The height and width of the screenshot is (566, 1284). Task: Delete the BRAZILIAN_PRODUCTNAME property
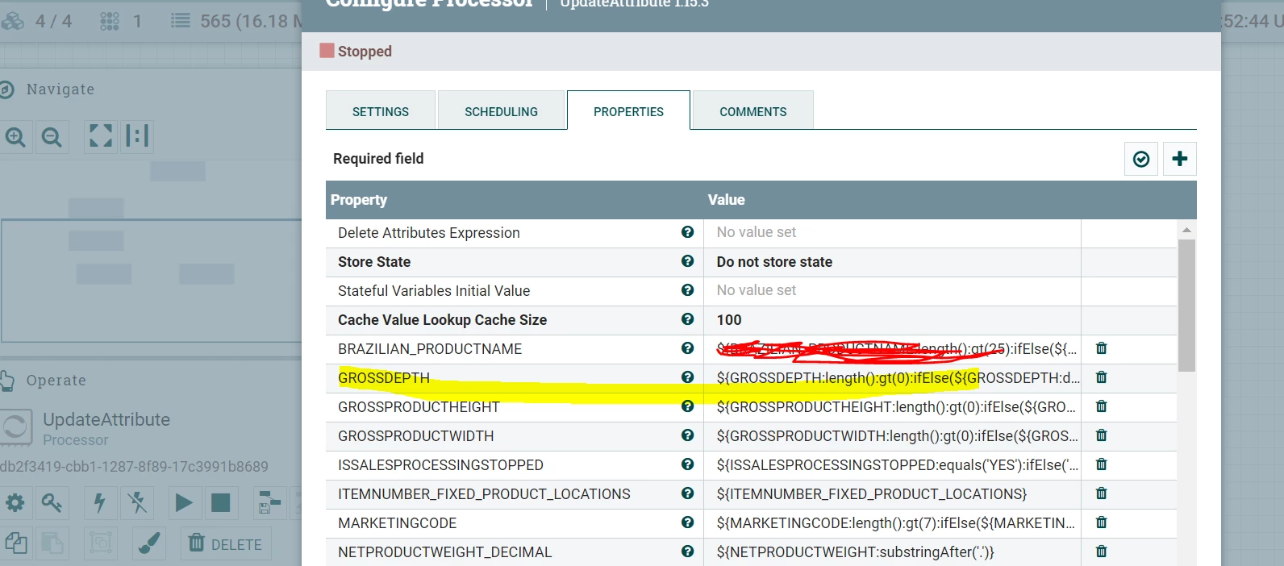[1101, 348]
